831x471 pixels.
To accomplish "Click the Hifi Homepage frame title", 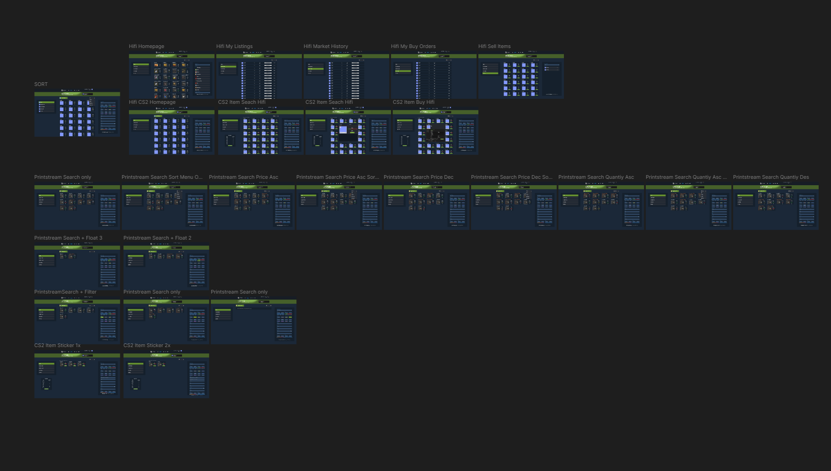I will [146, 46].
